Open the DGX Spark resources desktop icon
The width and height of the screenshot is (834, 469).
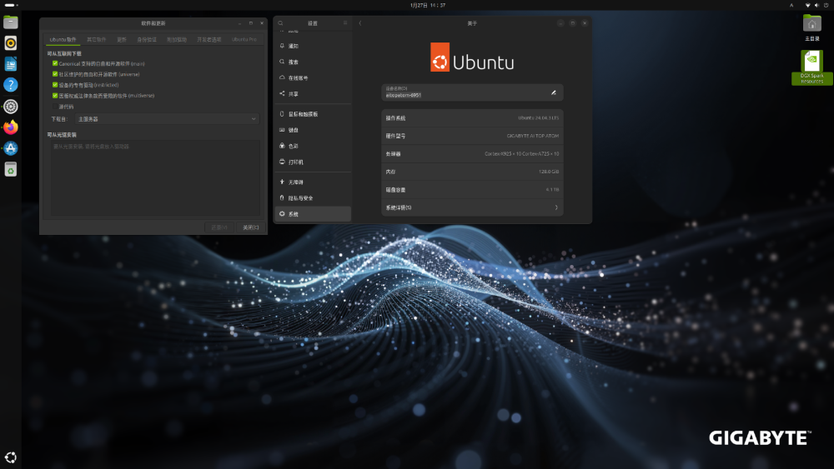[812, 67]
